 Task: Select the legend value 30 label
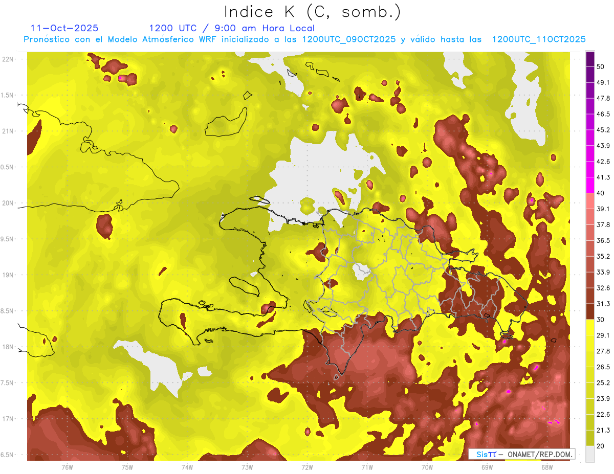click(601, 320)
